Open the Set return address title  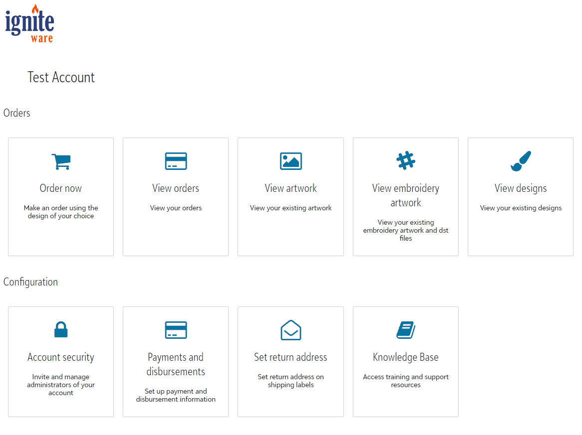291,357
